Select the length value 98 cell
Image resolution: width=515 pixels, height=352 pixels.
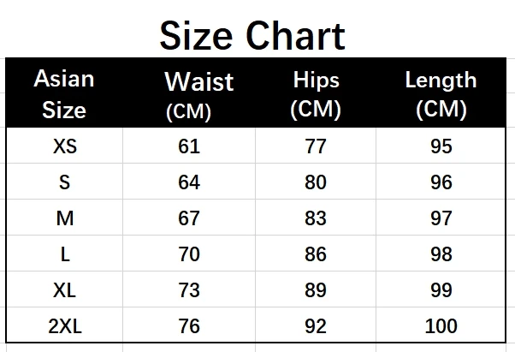pyautogui.click(x=441, y=254)
